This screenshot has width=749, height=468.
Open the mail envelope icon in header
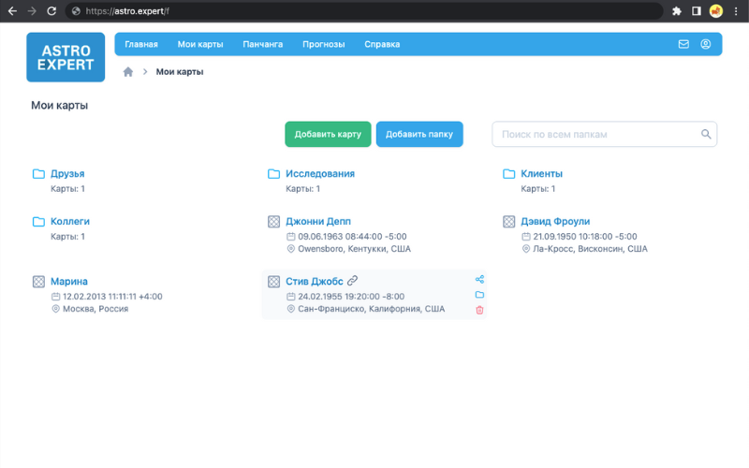click(683, 44)
